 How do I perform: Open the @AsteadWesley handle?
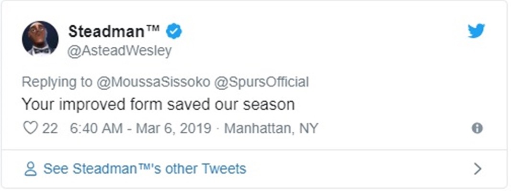coord(120,51)
